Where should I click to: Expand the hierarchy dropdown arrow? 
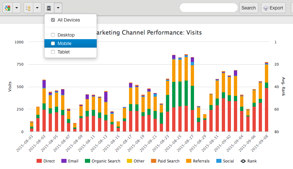point(38,8)
